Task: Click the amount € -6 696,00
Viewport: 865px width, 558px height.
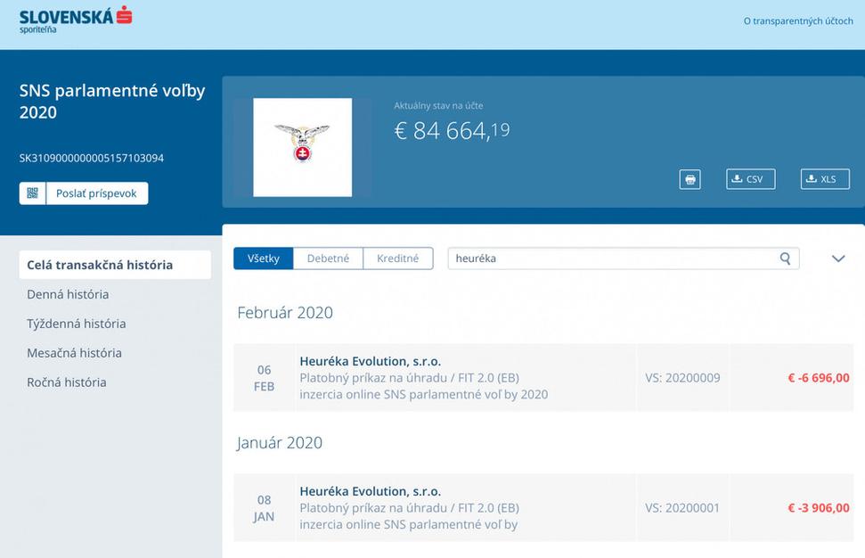Action: click(819, 378)
